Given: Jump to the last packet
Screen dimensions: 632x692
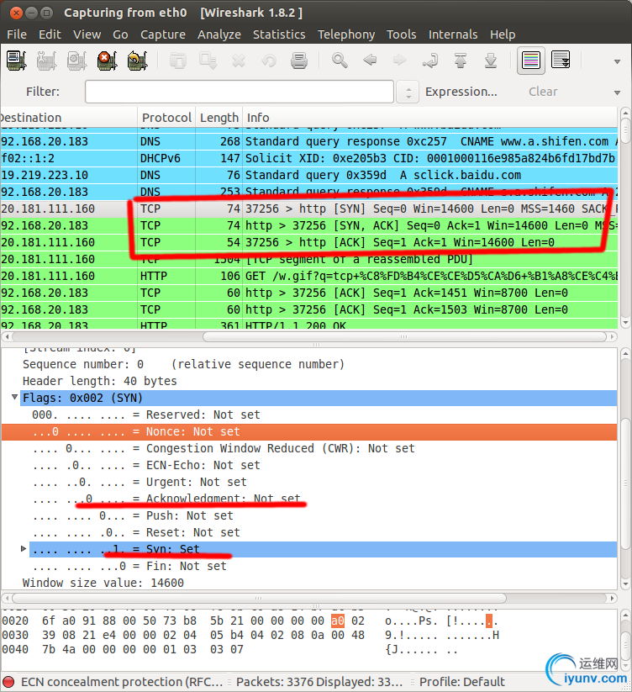Looking at the screenshot, I should tap(491, 61).
